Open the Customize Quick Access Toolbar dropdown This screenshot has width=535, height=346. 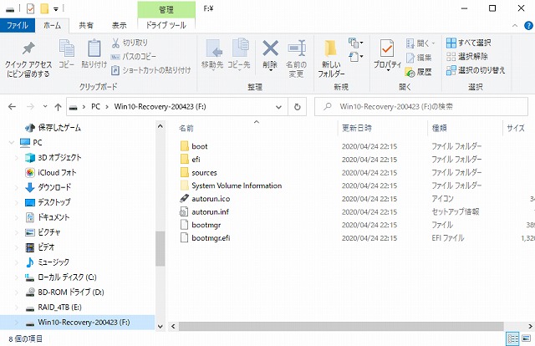56,9
